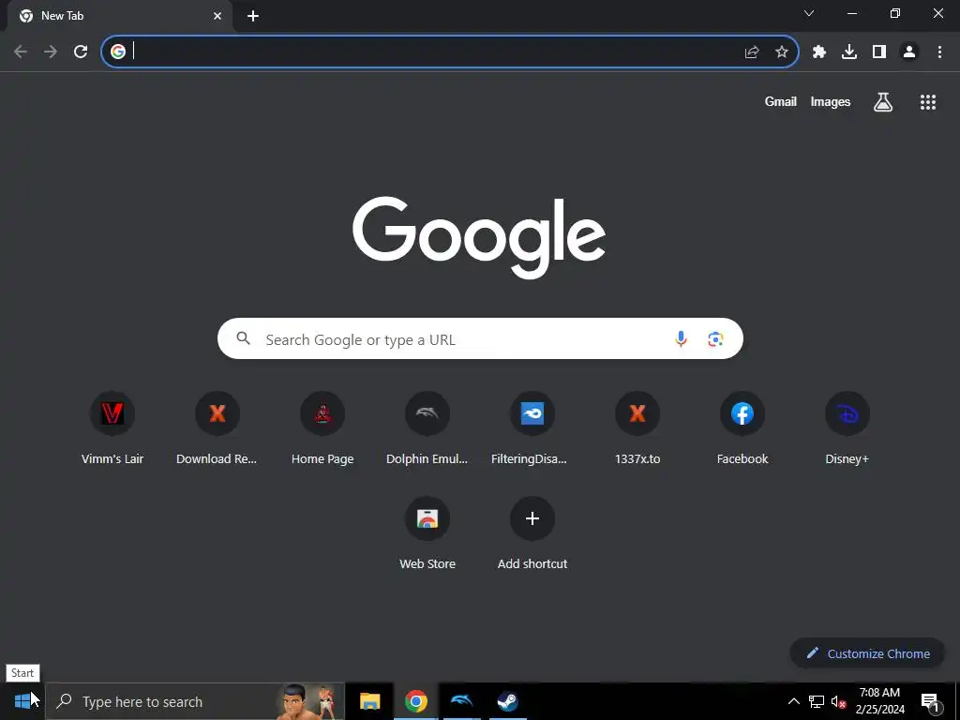Open the Images link

[x=831, y=101]
